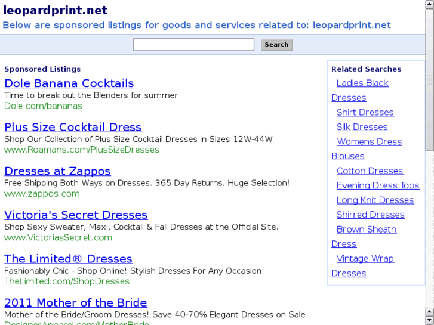Open the Dole Banana Cocktails listing

coord(69,83)
